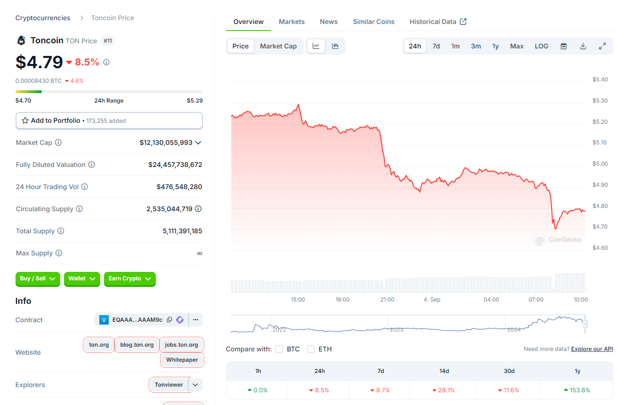Expand Explorers dropdown arrow
The width and height of the screenshot is (618, 405).
click(196, 385)
